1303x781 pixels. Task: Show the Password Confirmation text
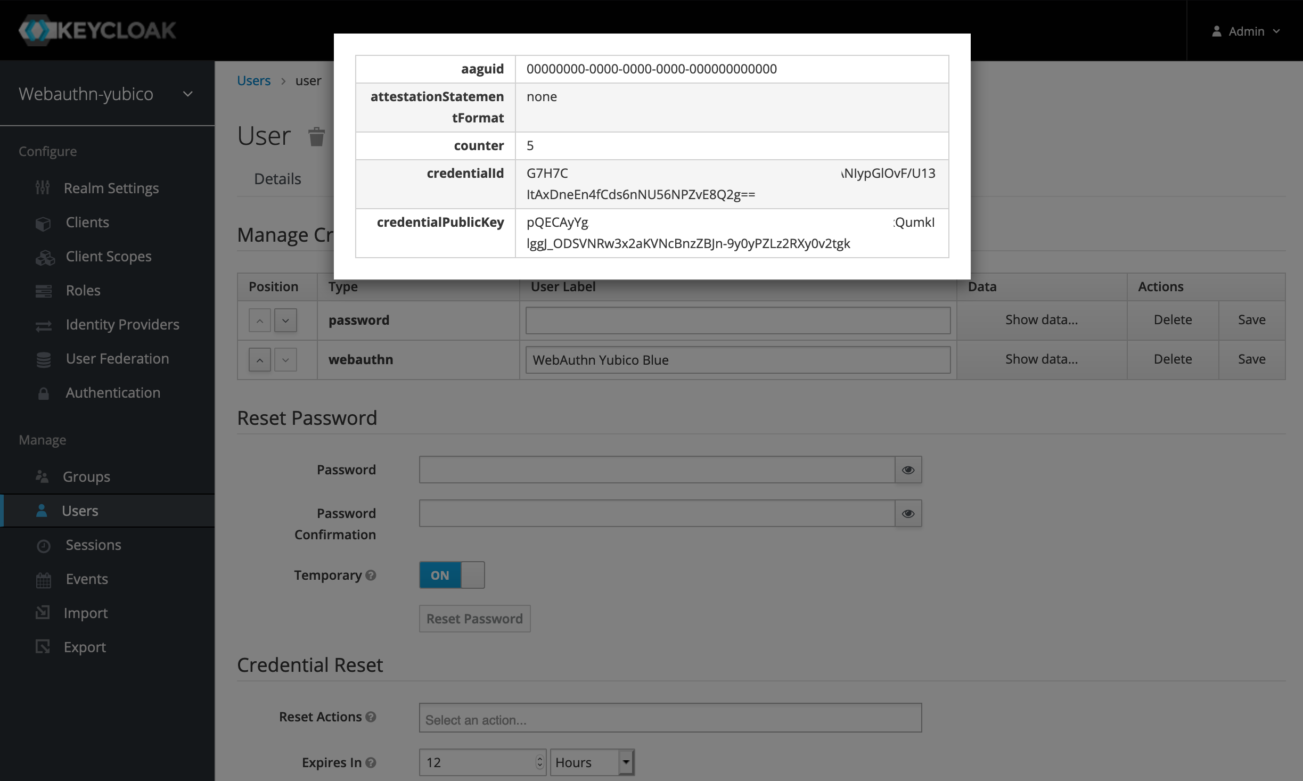click(908, 513)
